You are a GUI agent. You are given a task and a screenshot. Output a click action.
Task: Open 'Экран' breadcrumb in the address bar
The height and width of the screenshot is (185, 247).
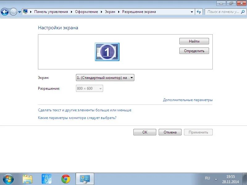(x=110, y=12)
